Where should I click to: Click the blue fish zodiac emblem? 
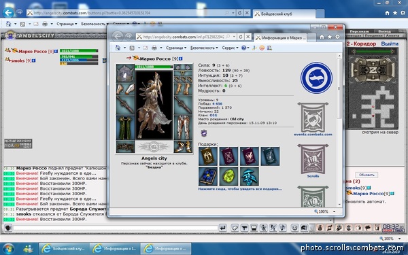tap(316, 78)
